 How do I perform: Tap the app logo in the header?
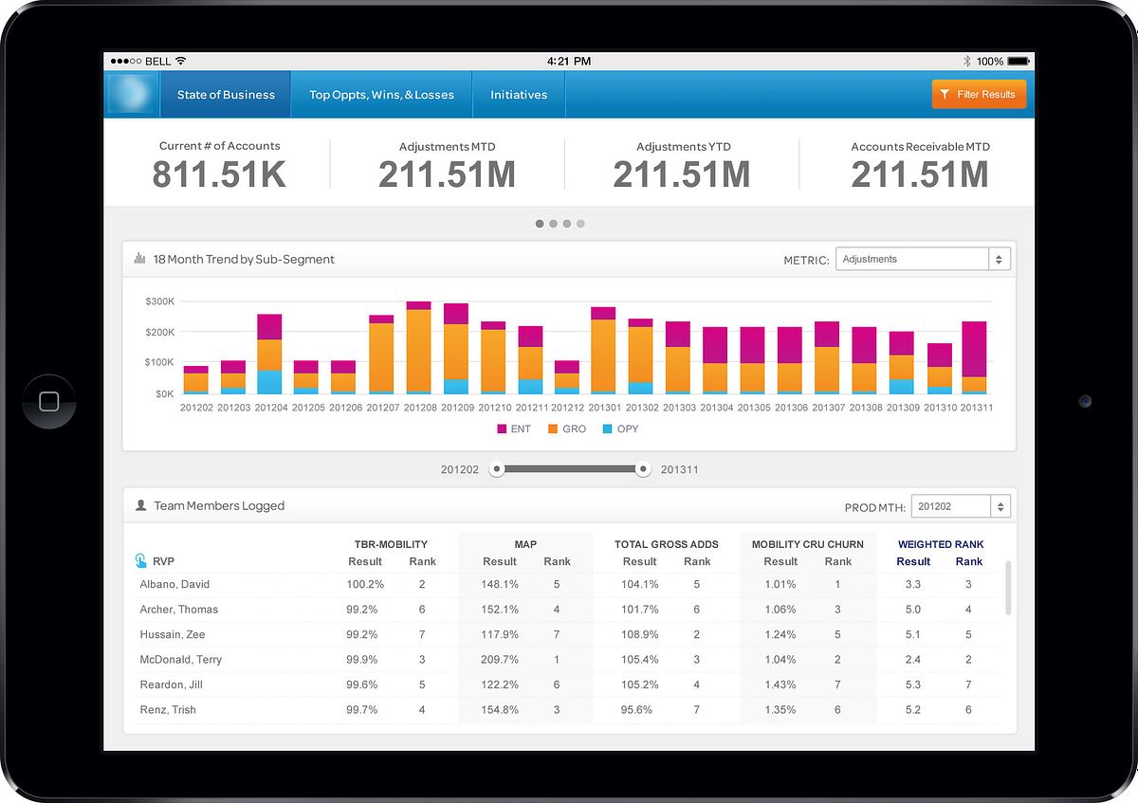133,95
